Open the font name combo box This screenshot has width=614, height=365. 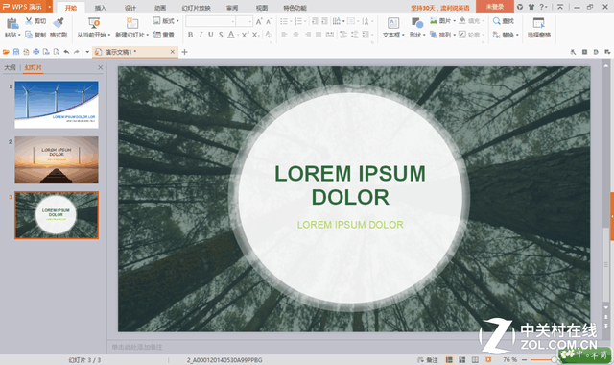[x=211, y=21]
